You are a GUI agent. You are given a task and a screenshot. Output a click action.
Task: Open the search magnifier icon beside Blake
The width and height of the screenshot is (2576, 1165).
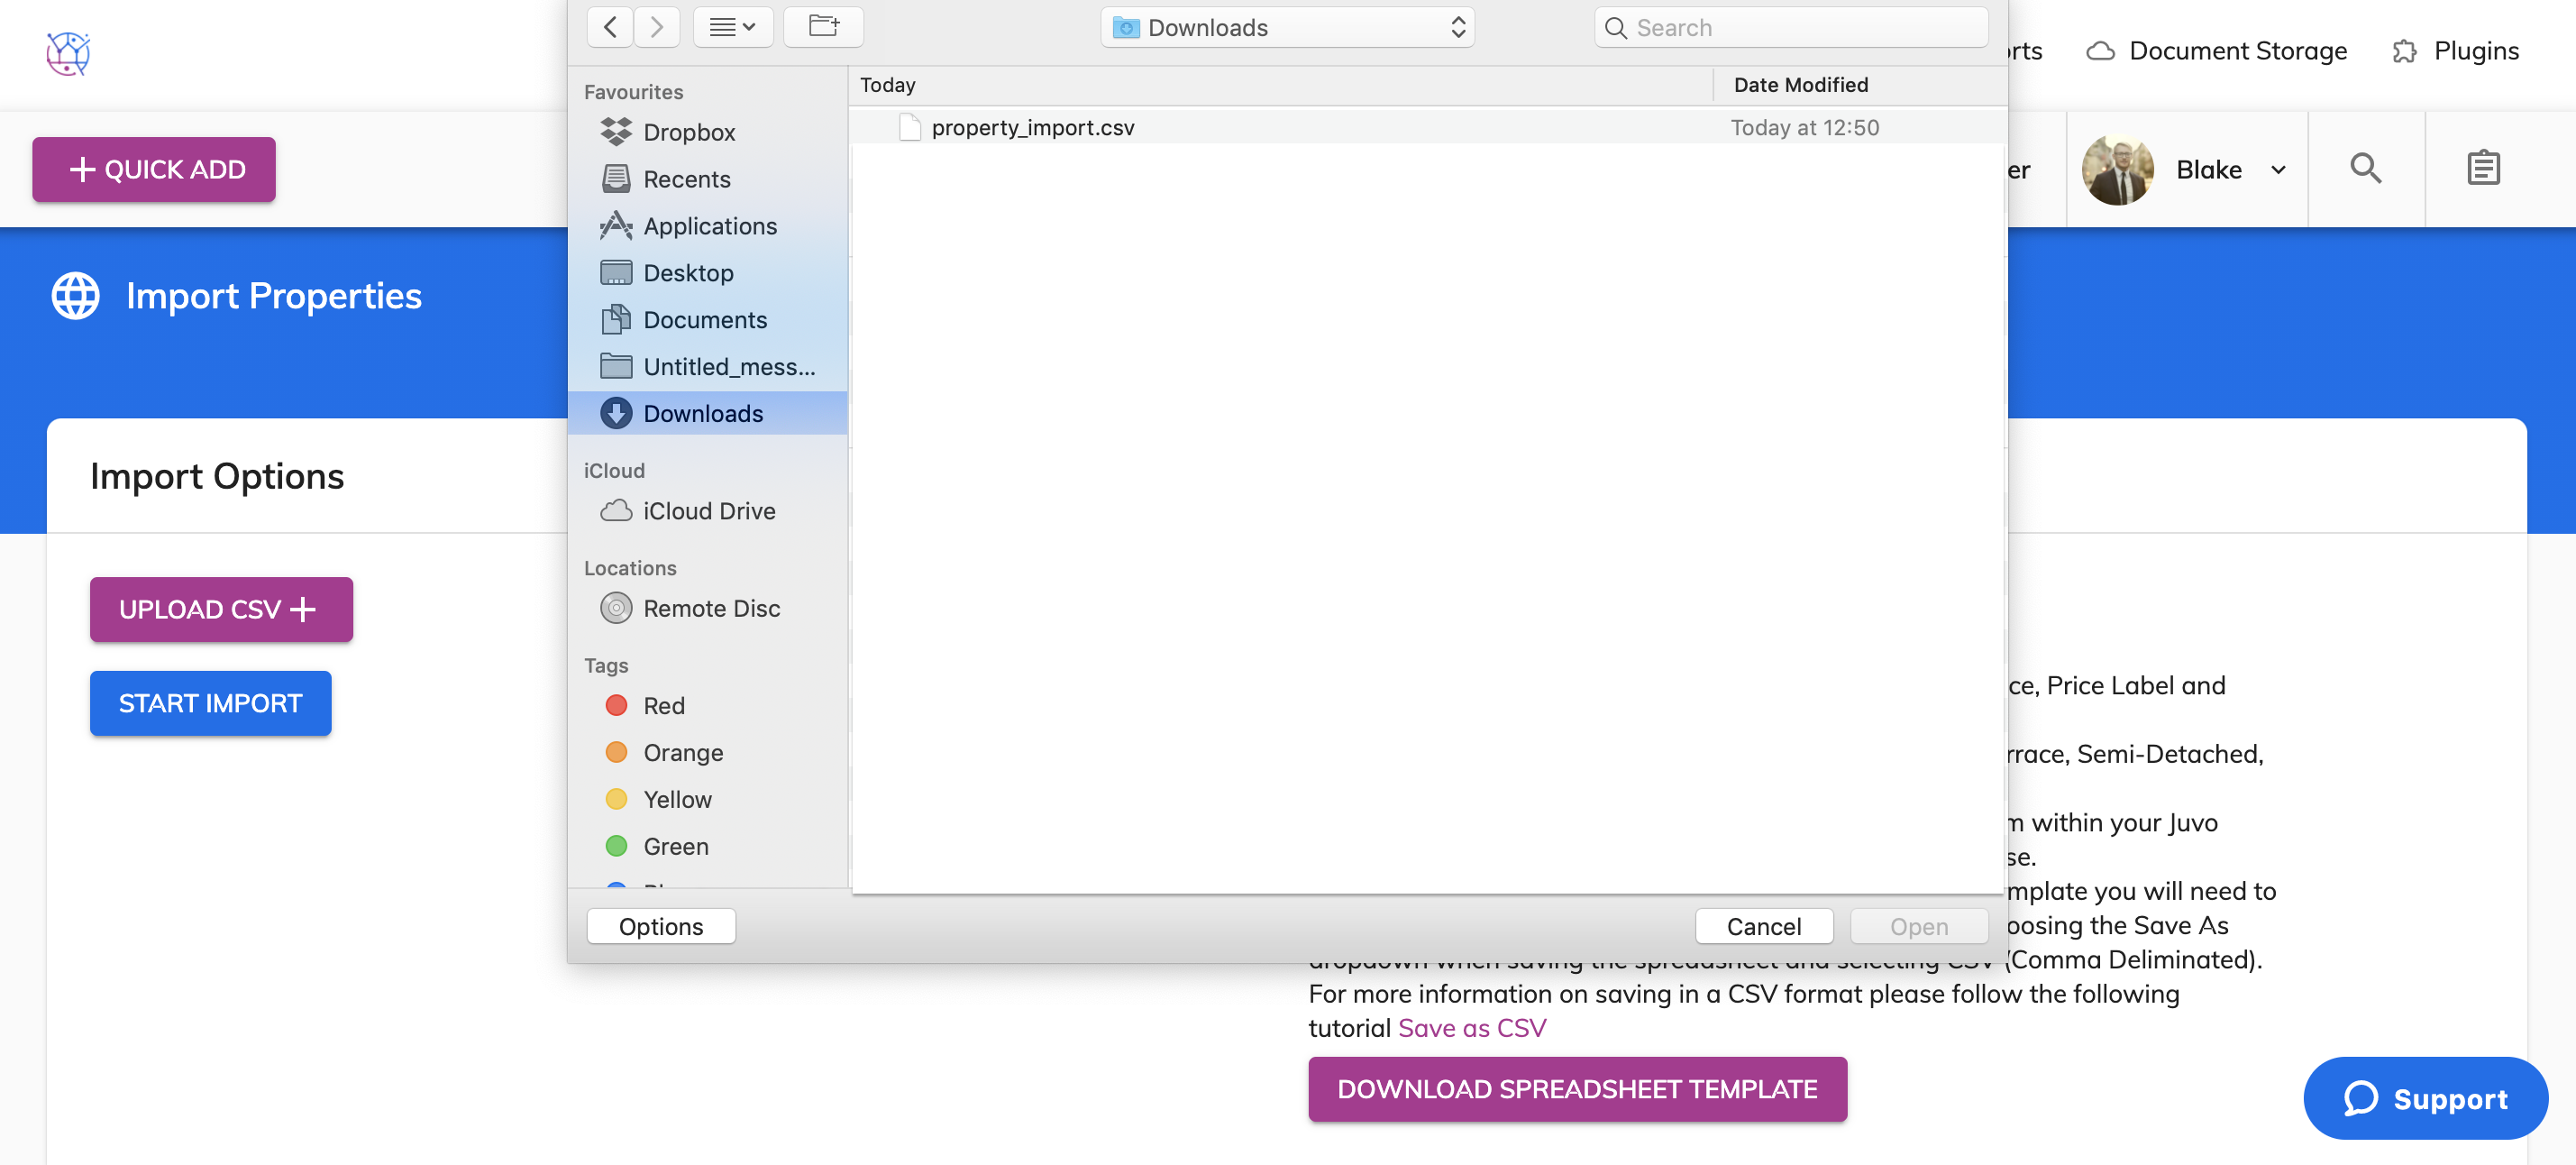(2364, 168)
